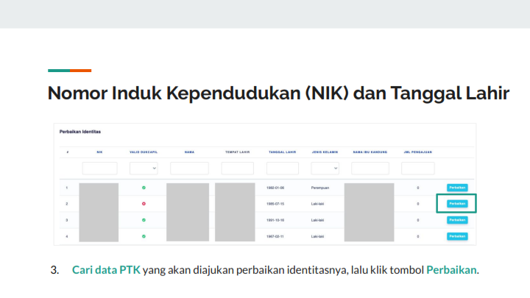Focus the NIK filter input field
This screenshot has height=298, width=530.
(x=99, y=168)
